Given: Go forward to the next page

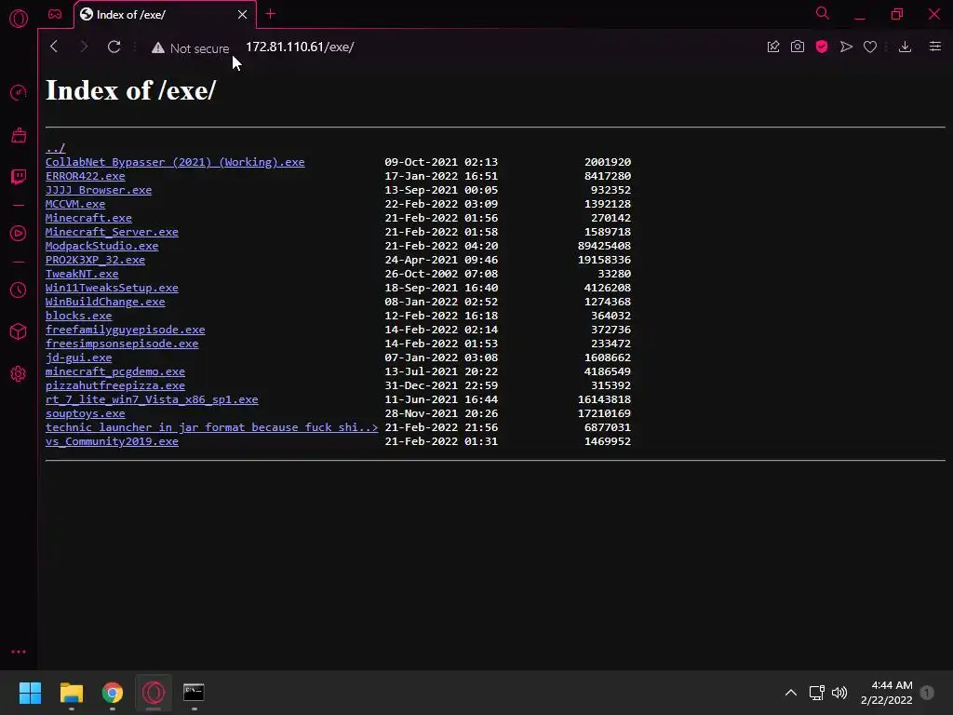Looking at the screenshot, I should (84, 47).
